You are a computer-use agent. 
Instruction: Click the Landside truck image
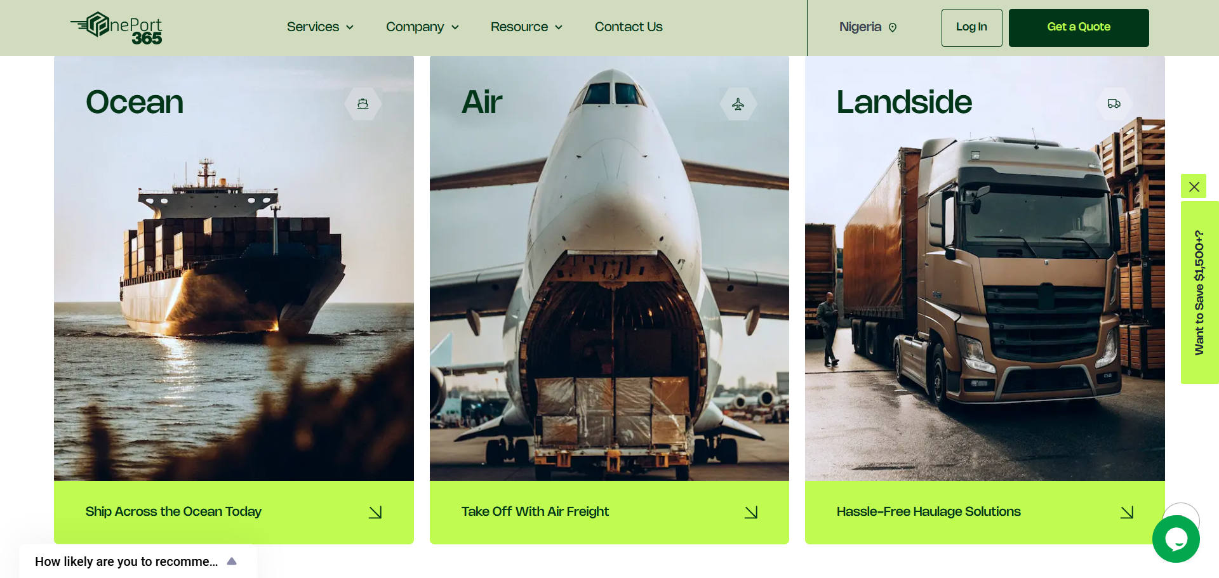point(985,268)
